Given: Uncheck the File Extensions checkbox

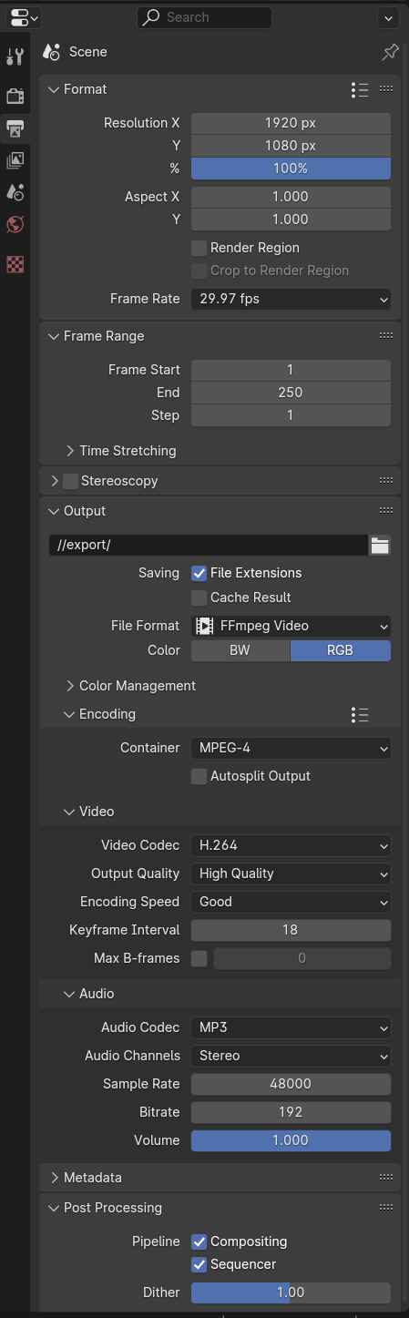Looking at the screenshot, I should point(199,573).
